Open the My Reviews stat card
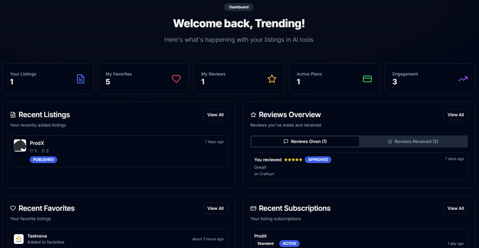Viewport: 479px width, 248px height. point(239,79)
